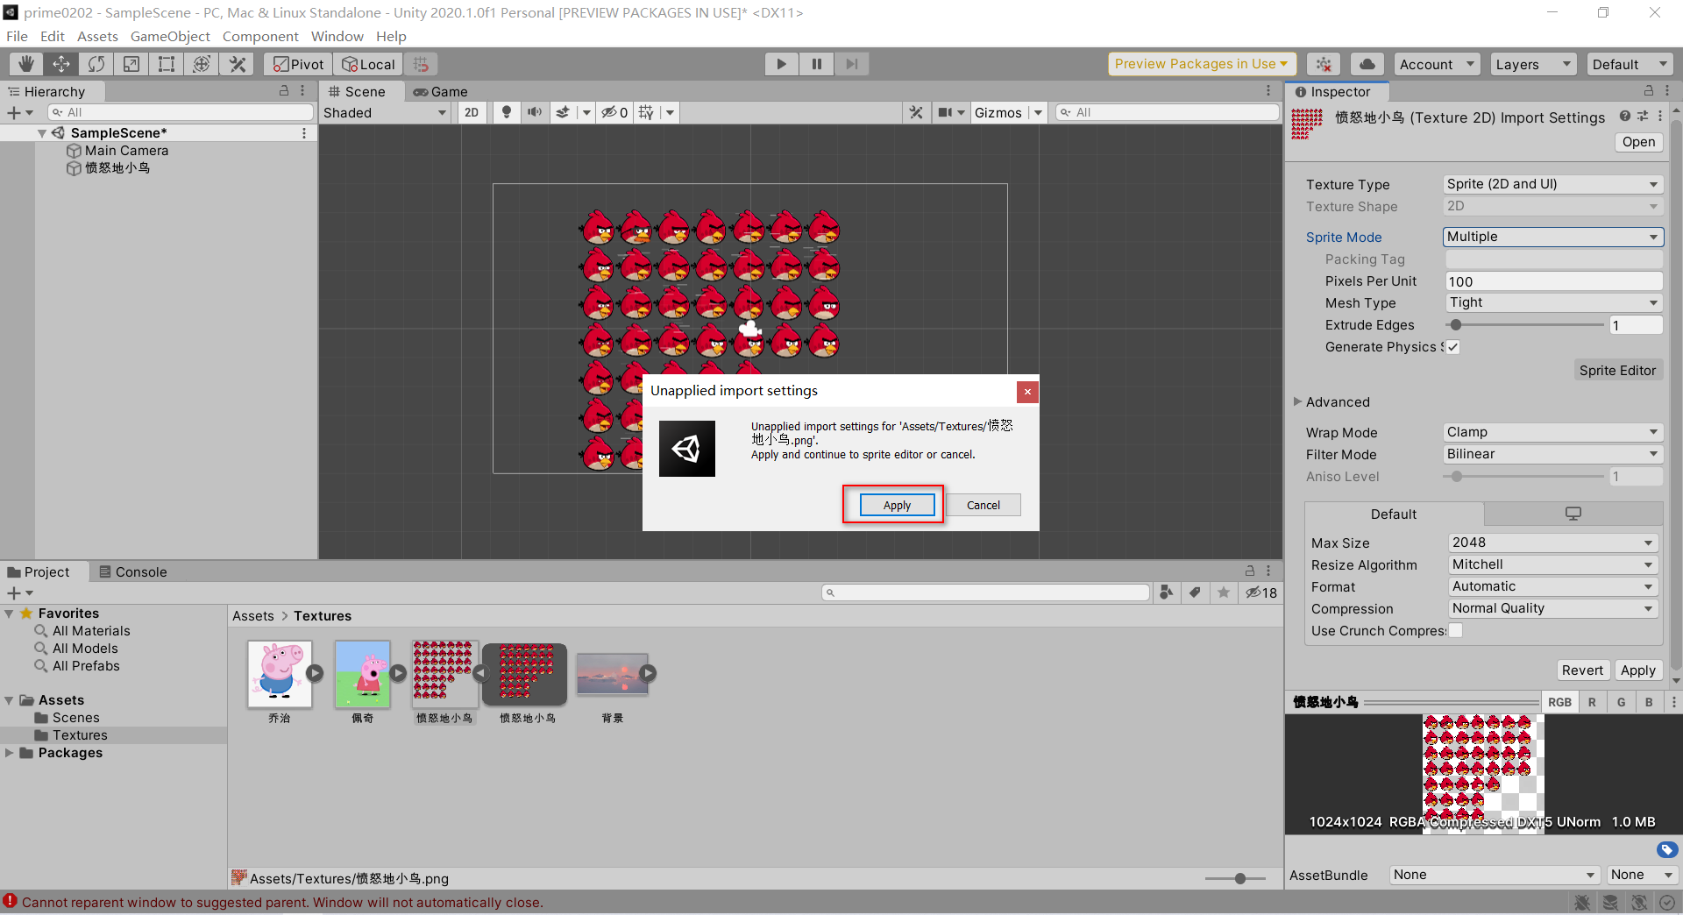Screen dimensions: 1683x915
Task: Toggle hidden packages count in Project
Action: tap(1261, 592)
